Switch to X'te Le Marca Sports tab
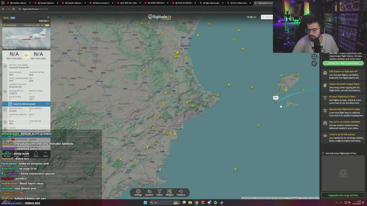367x206 pixels. click(239, 3)
